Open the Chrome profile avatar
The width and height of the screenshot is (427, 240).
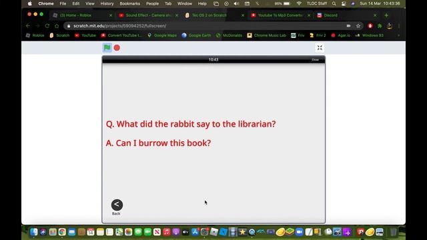pyautogui.click(x=390, y=26)
